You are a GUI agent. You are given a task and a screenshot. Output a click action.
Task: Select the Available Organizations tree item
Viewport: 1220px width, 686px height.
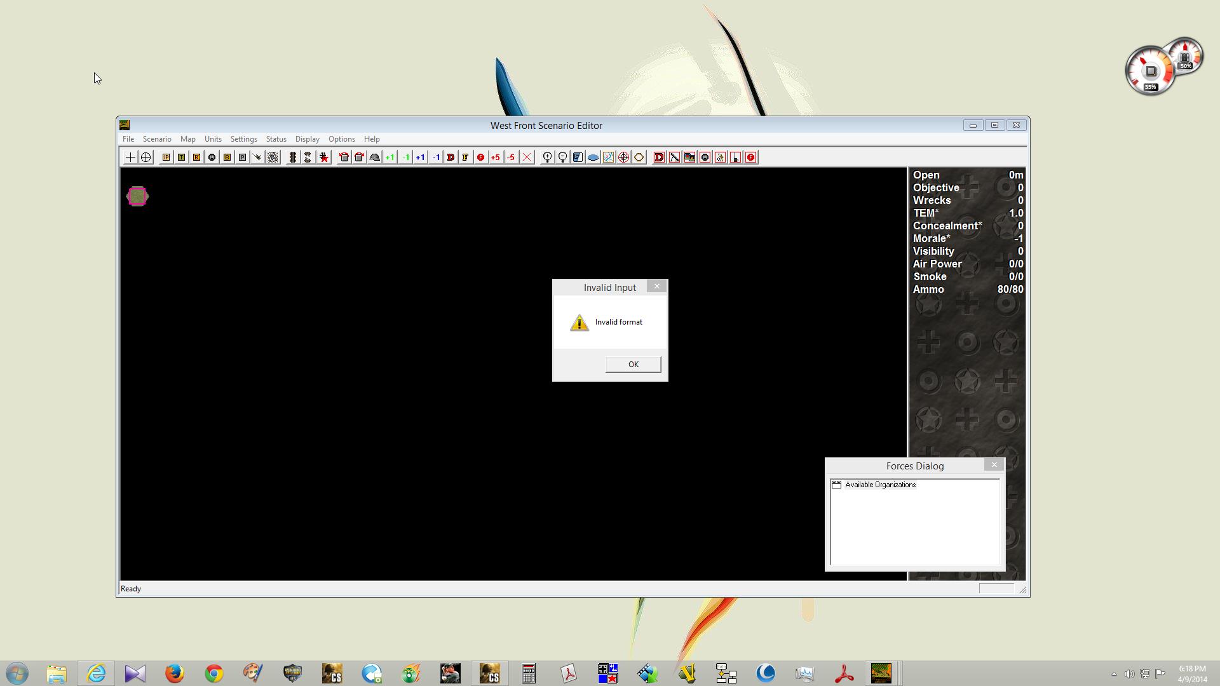coord(880,485)
